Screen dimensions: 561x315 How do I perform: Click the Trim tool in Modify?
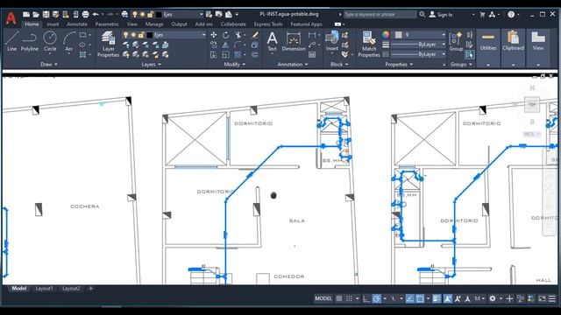(238, 35)
